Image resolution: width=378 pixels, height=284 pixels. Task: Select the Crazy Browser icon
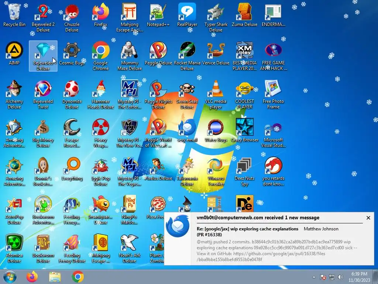click(x=244, y=131)
